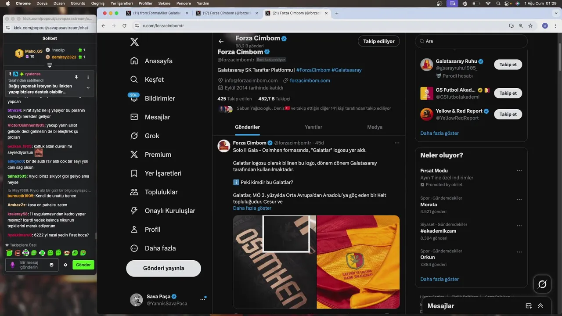562x316 pixels.
Task: Open Fırsat Modu trend options
Action: tap(519, 171)
